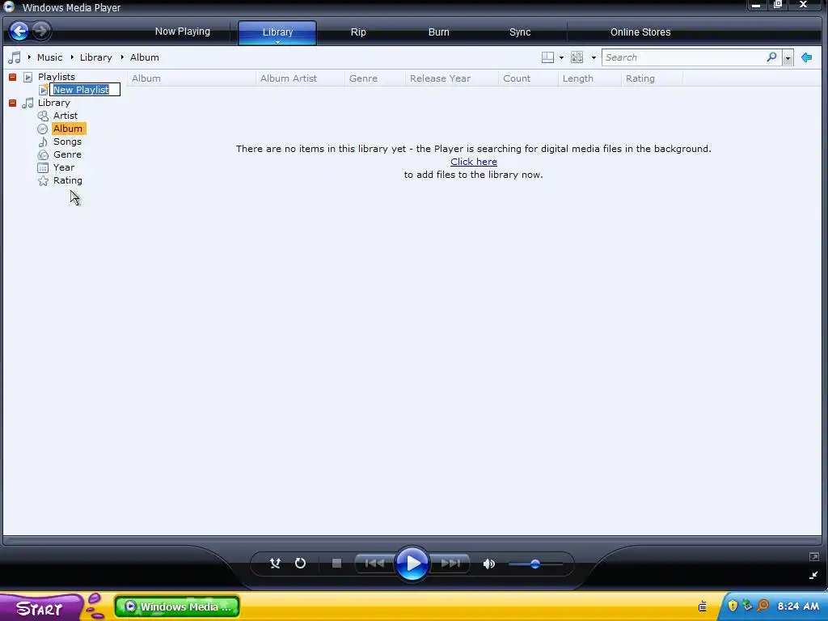Expand arrow after Library breadcrumb

pyautogui.click(x=122, y=57)
